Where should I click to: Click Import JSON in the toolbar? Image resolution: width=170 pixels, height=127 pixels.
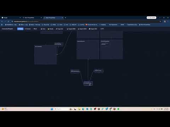pos(82,29)
